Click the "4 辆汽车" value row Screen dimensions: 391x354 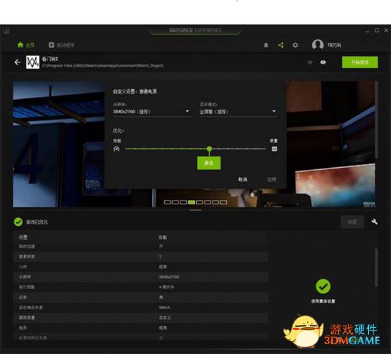[x=141, y=287]
